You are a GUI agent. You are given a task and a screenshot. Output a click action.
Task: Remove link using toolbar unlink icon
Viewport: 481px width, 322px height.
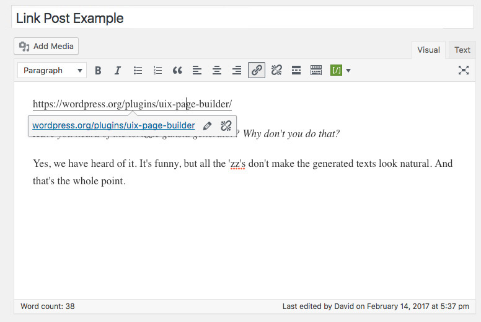pos(276,71)
